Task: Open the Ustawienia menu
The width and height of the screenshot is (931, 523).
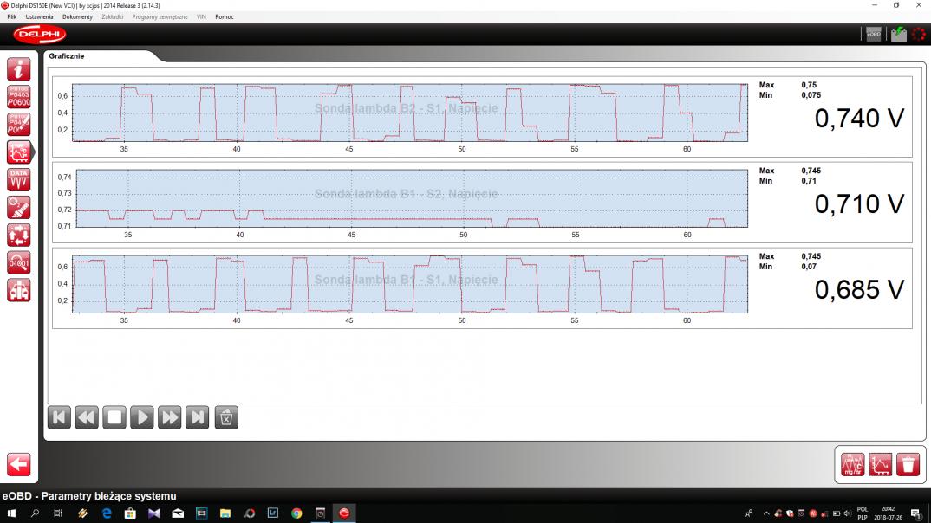Action: pyautogui.click(x=38, y=17)
